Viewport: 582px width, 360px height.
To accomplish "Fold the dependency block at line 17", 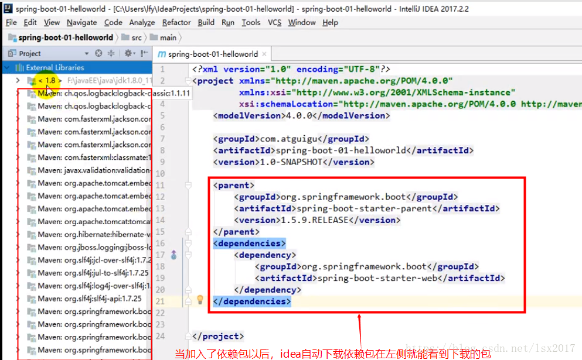I will point(188,255).
